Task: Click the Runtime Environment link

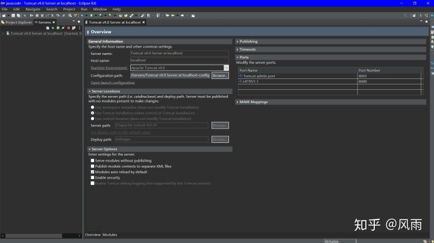Action: coord(108,68)
